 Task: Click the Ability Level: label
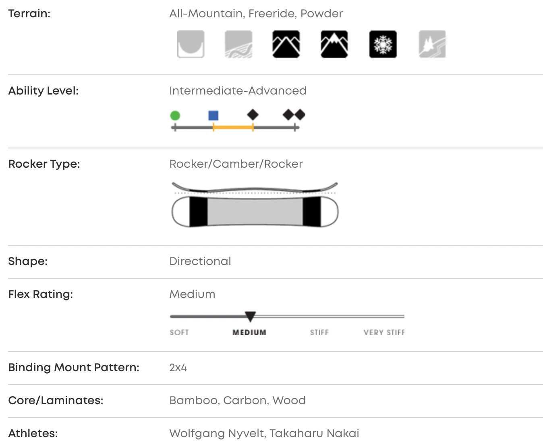[44, 91]
